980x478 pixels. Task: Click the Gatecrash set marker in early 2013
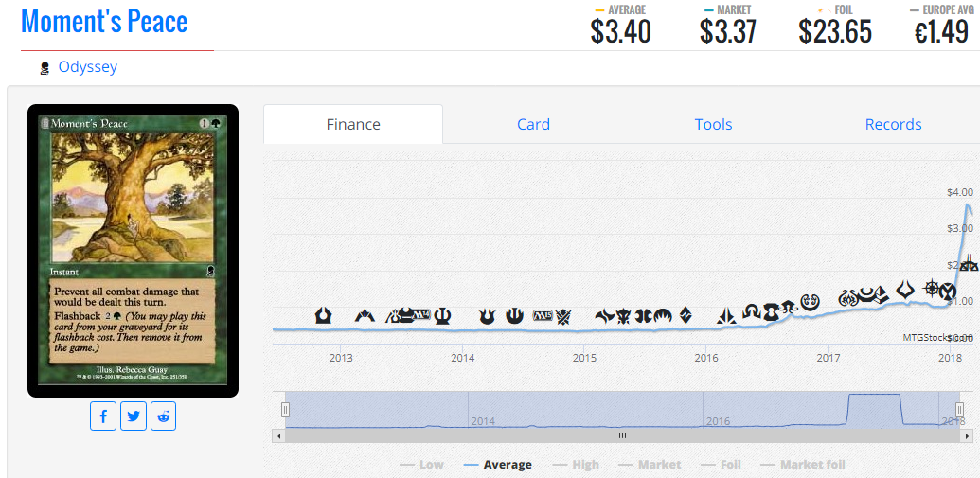pos(365,315)
